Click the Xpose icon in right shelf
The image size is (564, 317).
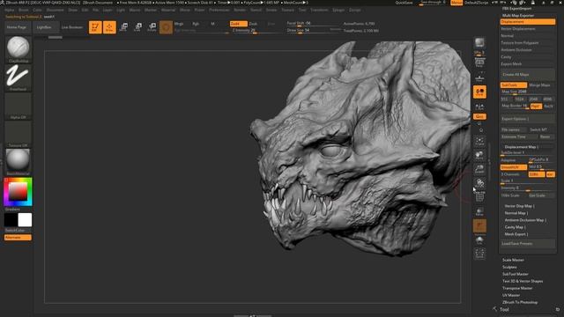pyautogui.click(x=479, y=254)
